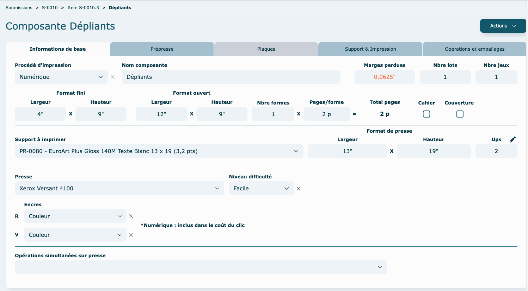This screenshot has width=528, height=291.
Task: Switch to the Prépresse tab
Action: [x=162, y=49]
